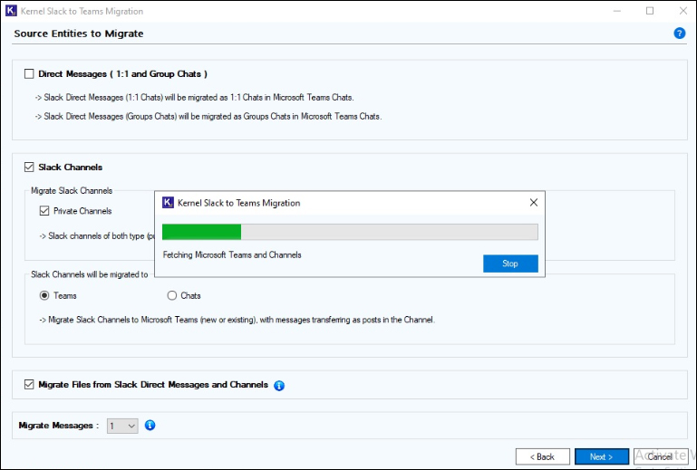This screenshot has width=697, height=470.
Task: Show info icon beside Migrate Messages
Action: 150,425
